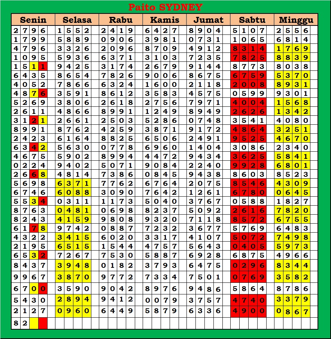Select yellow-highlighted 0867 in Minggu column
Screen dimensions: 331x339
pyautogui.click(x=292, y=311)
